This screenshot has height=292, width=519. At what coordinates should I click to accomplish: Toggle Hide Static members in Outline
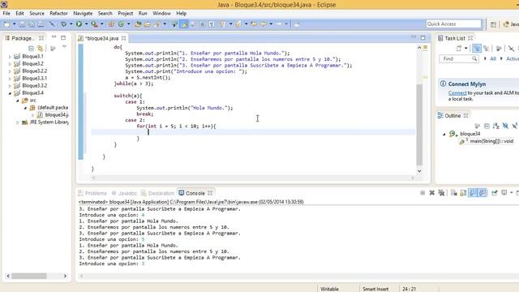point(514,126)
